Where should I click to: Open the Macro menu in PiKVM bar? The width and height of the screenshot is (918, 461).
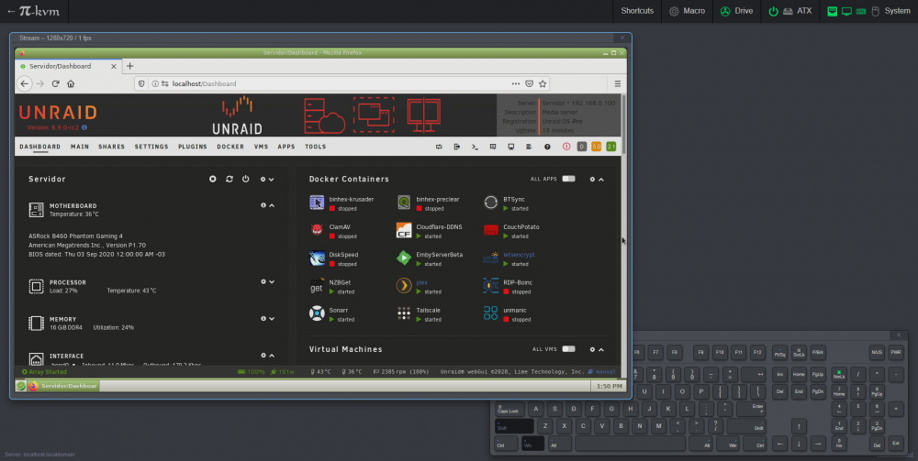pyautogui.click(x=687, y=11)
